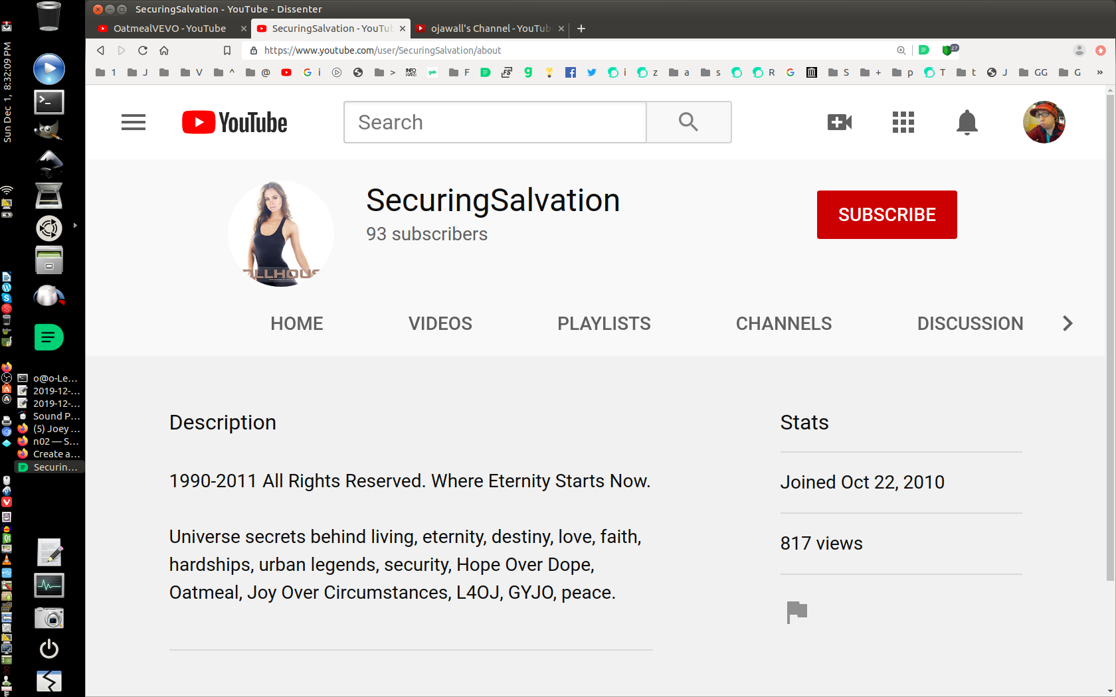Go forward with the browser forward arrow
Image resolution: width=1116 pixels, height=697 pixels.
[x=122, y=50]
